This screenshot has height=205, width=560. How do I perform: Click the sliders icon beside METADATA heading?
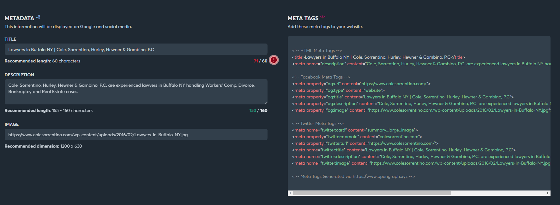tap(38, 17)
